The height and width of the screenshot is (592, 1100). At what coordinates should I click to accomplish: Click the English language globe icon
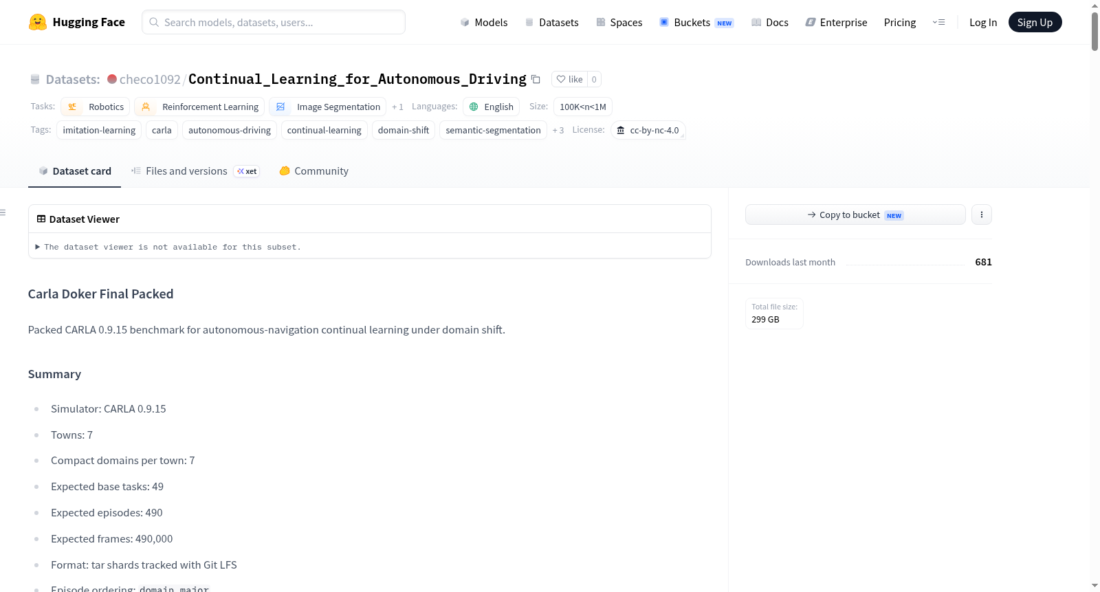[474, 107]
